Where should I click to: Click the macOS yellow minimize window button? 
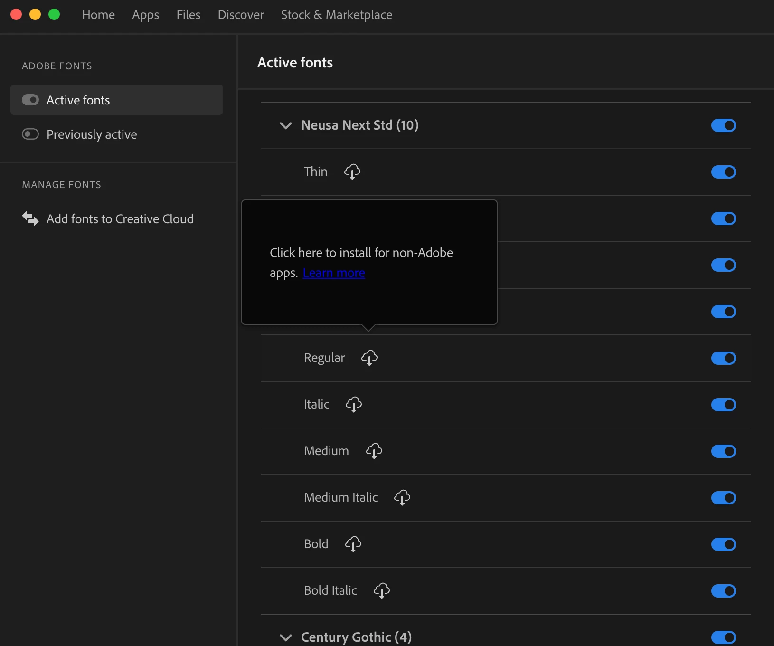[35, 14]
